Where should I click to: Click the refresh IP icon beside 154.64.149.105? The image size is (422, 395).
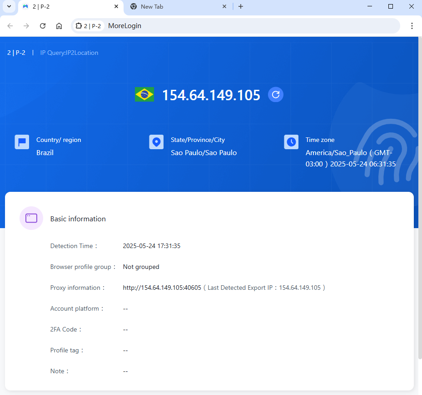pyautogui.click(x=275, y=95)
